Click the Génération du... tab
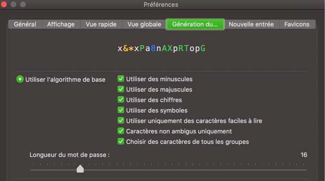 195,24
